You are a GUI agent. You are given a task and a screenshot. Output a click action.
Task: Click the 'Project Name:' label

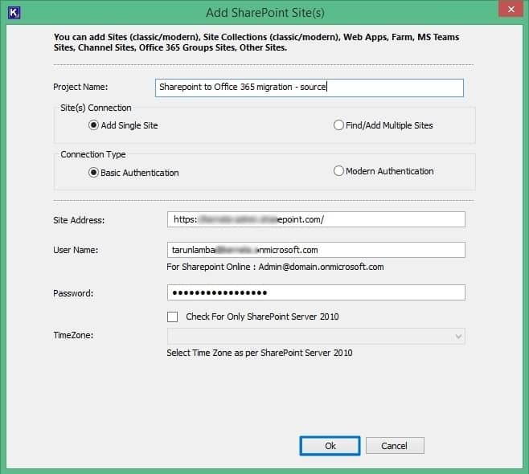pyautogui.click(x=80, y=87)
